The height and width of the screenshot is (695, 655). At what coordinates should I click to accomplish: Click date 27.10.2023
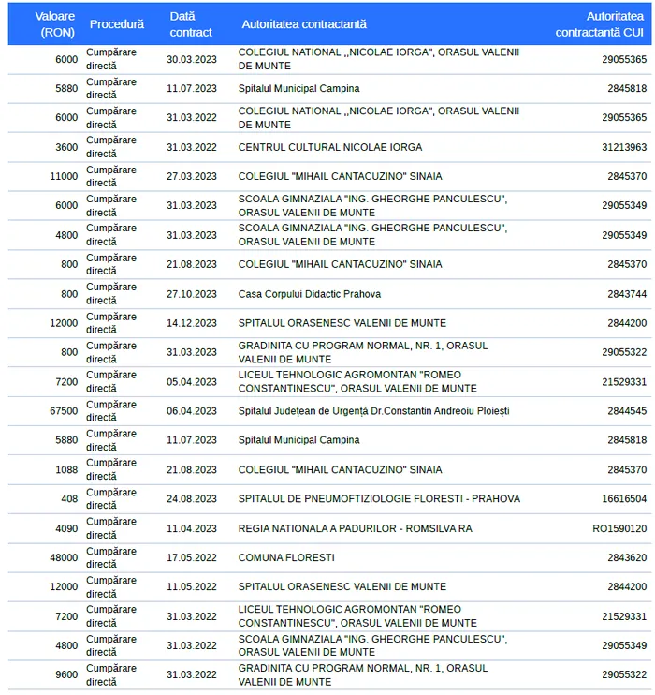(x=192, y=294)
